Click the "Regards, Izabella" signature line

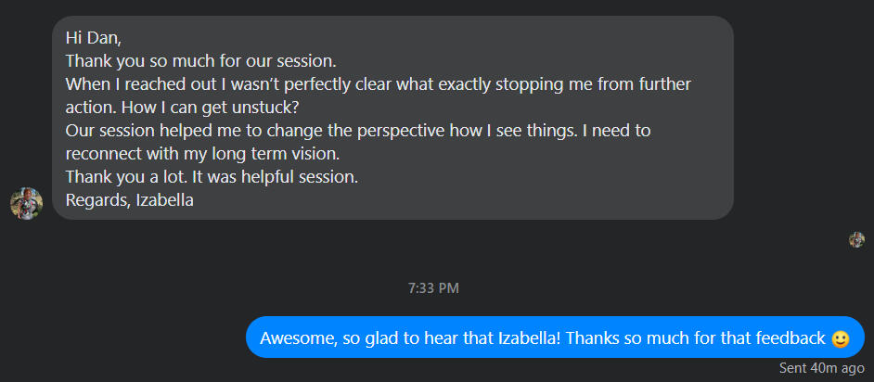coord(129,199)
